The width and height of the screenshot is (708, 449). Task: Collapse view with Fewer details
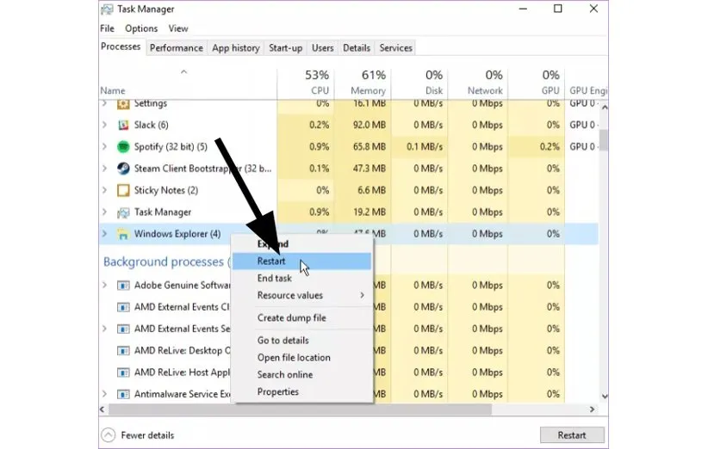[136, 435]
